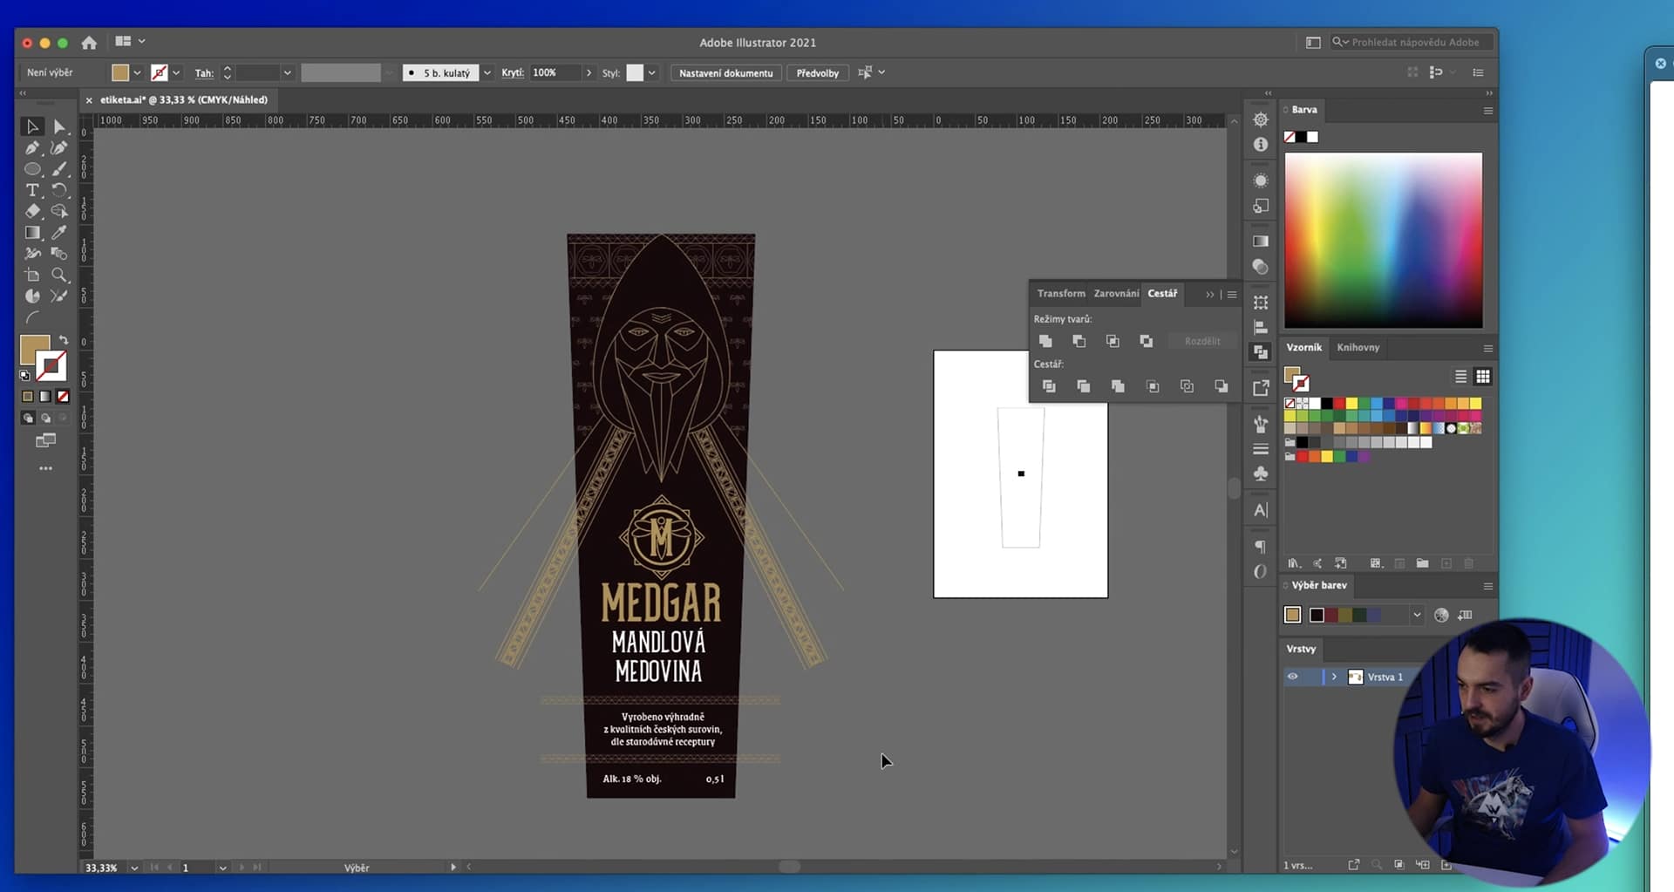Click the Minus Back pathfinder icon
Screen dimensions: 1674x892
coord(1221,386)
